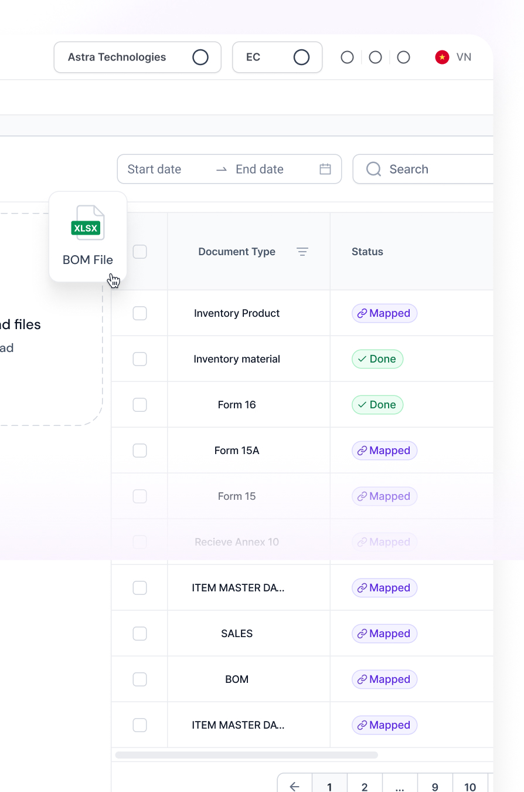Click the Done status badge for Form 16
The image size is (524, 792).
(377, 405)
